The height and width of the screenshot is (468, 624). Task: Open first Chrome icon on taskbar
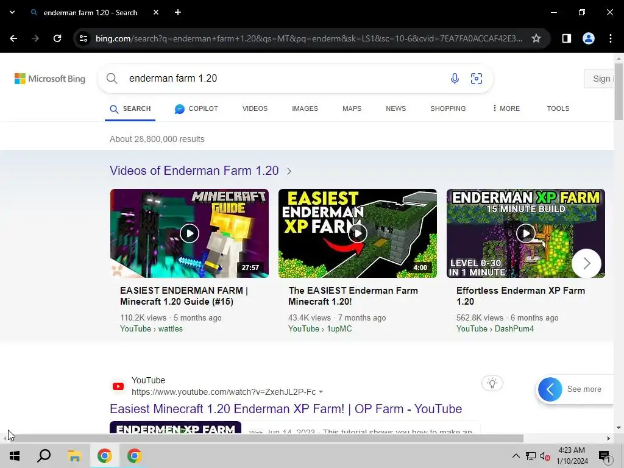point(105,456)
